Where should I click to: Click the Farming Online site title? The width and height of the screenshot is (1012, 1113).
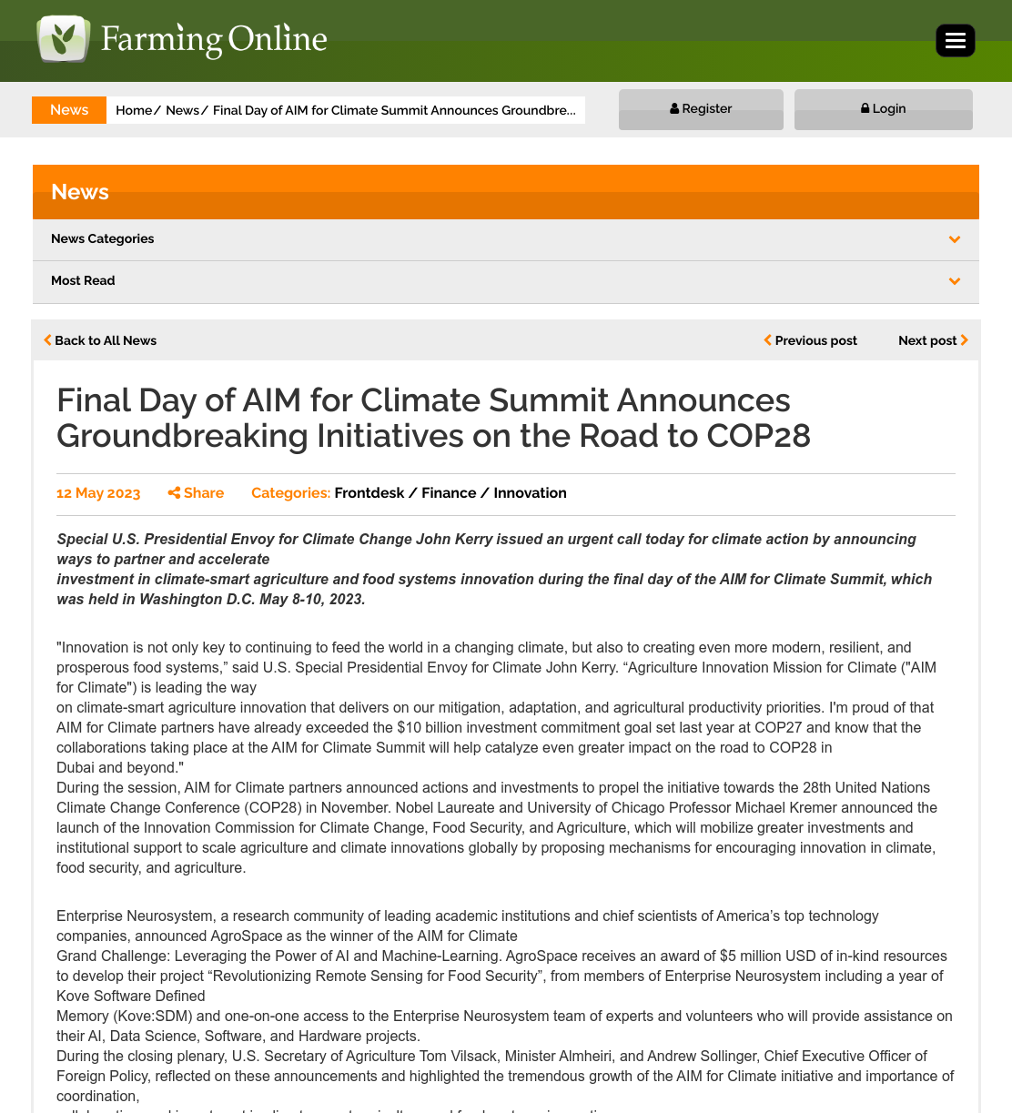(x=214, y=39)
